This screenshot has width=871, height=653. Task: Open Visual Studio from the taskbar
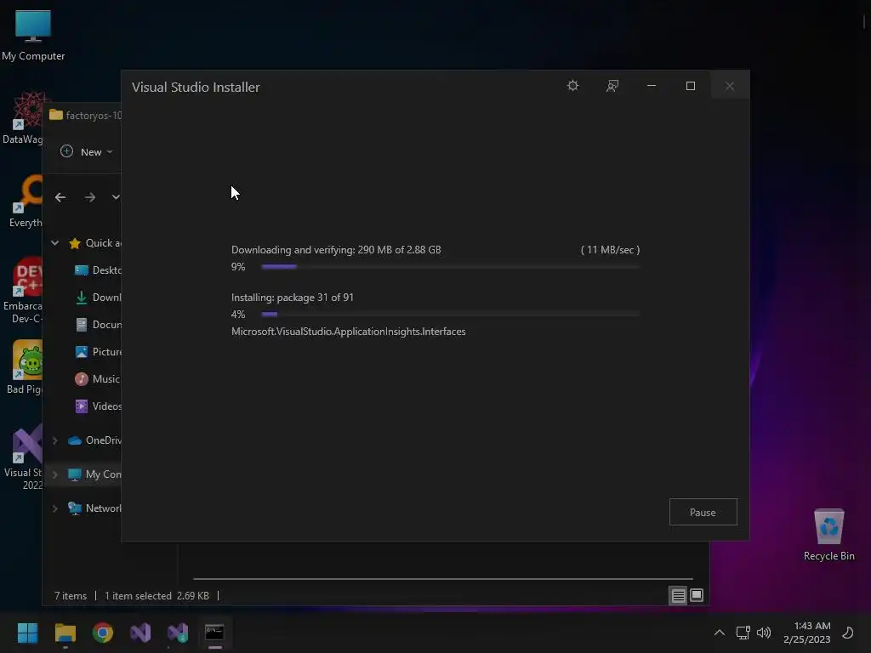click(x=140, y=633)
